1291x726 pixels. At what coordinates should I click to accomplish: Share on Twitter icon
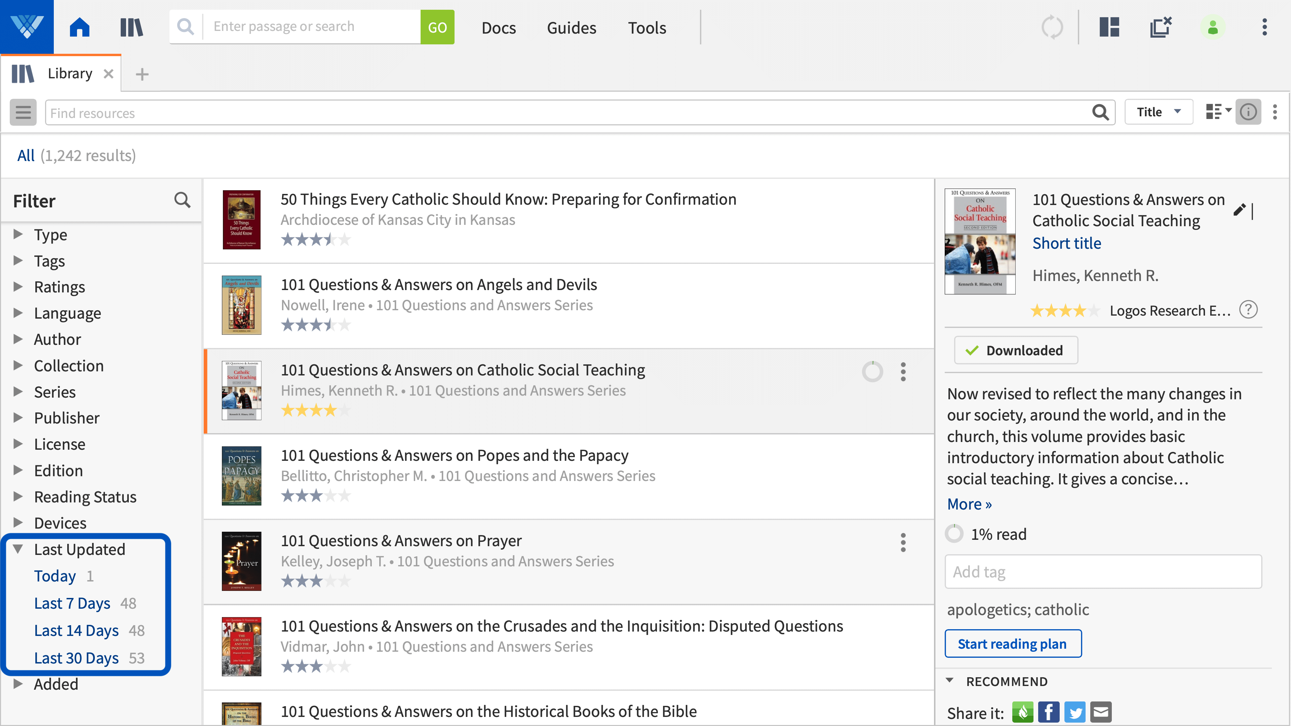pos(1075,712)
